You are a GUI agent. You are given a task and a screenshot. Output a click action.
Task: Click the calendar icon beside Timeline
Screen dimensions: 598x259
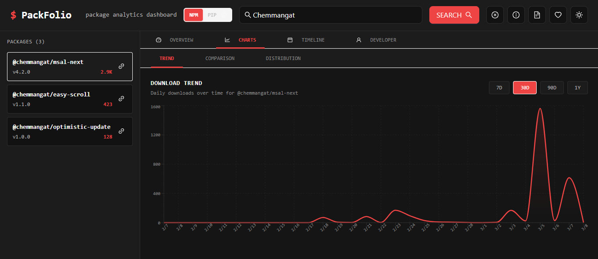tap(290, 39)
